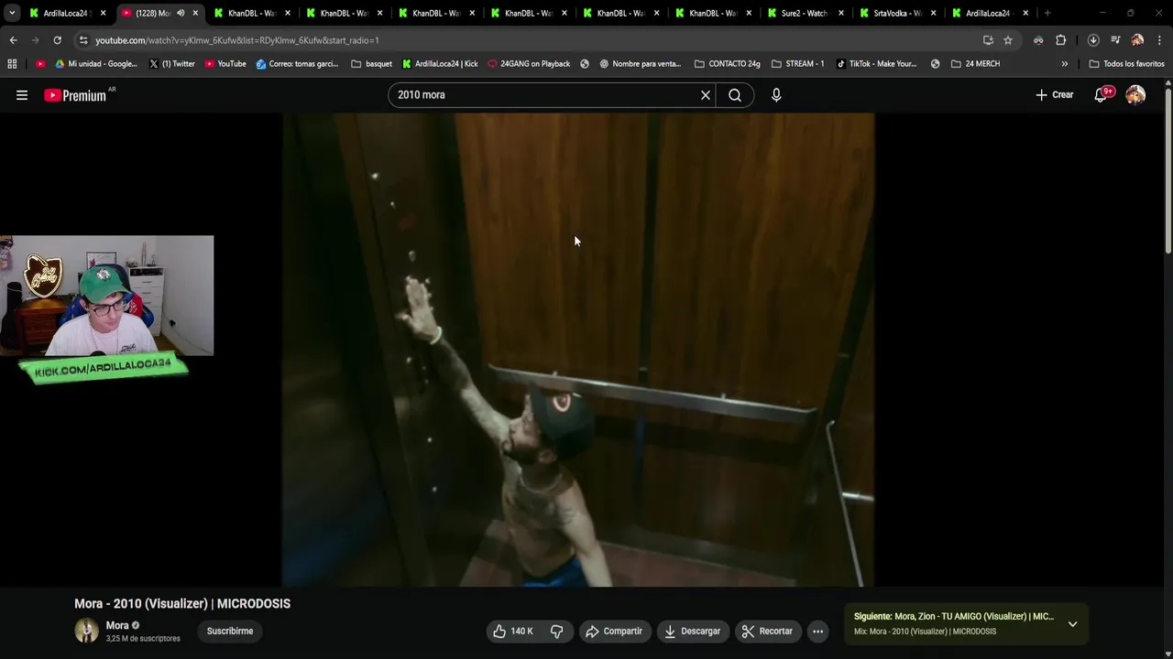1173x659 pixels.
Task: Open the Crear upload menu
Action: pos(1054,95)
